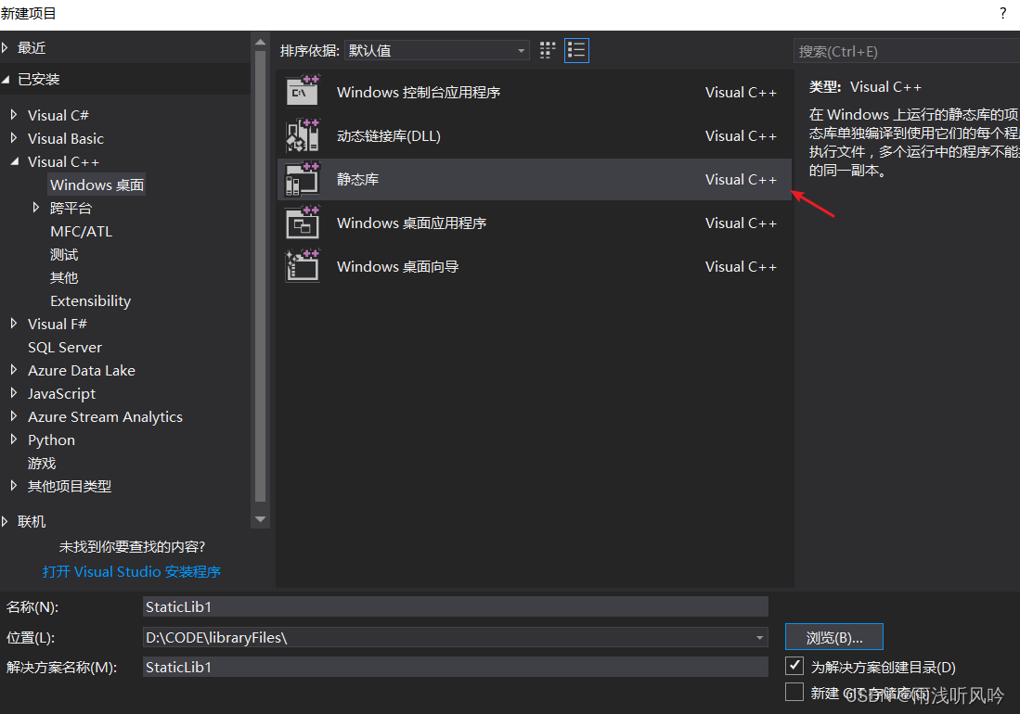Screen dimensions: 1020x714
Task: Expand the Visual F# node
Action: [14, 324]
